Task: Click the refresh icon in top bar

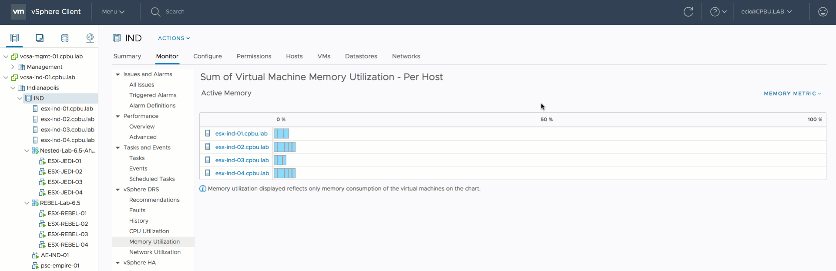Action: 688,12
